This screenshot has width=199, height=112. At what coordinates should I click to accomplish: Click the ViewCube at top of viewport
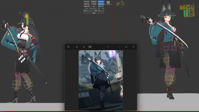coord(108,3)
